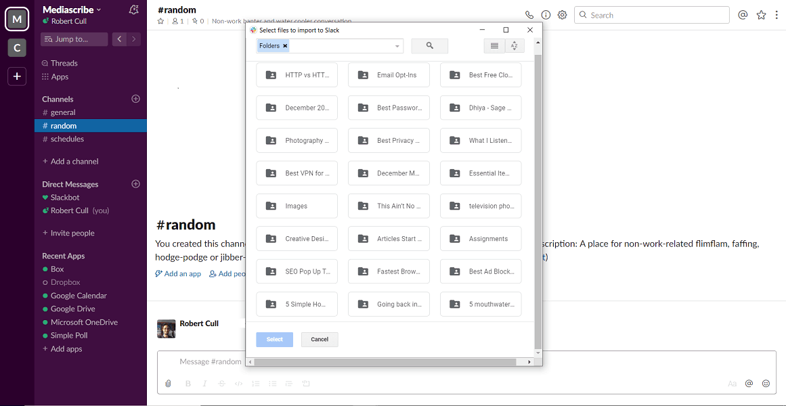Open the Jump to quick switcher
Image resolution: width=786 pixels, height=406 pixels.
(74, 39)
